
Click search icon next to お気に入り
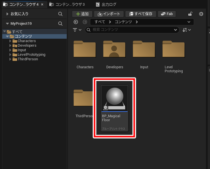pos(60,14)
